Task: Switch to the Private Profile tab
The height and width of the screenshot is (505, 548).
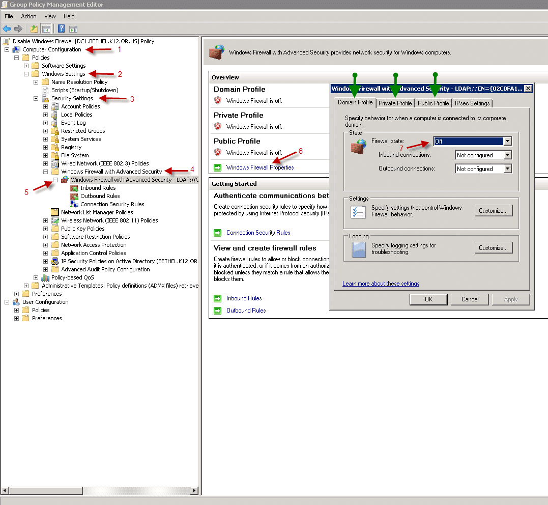Action: coord(395,103)
